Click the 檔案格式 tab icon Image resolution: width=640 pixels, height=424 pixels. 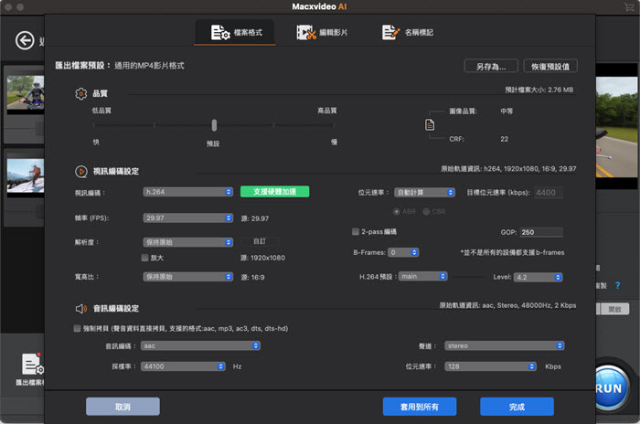tap(220, 32)
